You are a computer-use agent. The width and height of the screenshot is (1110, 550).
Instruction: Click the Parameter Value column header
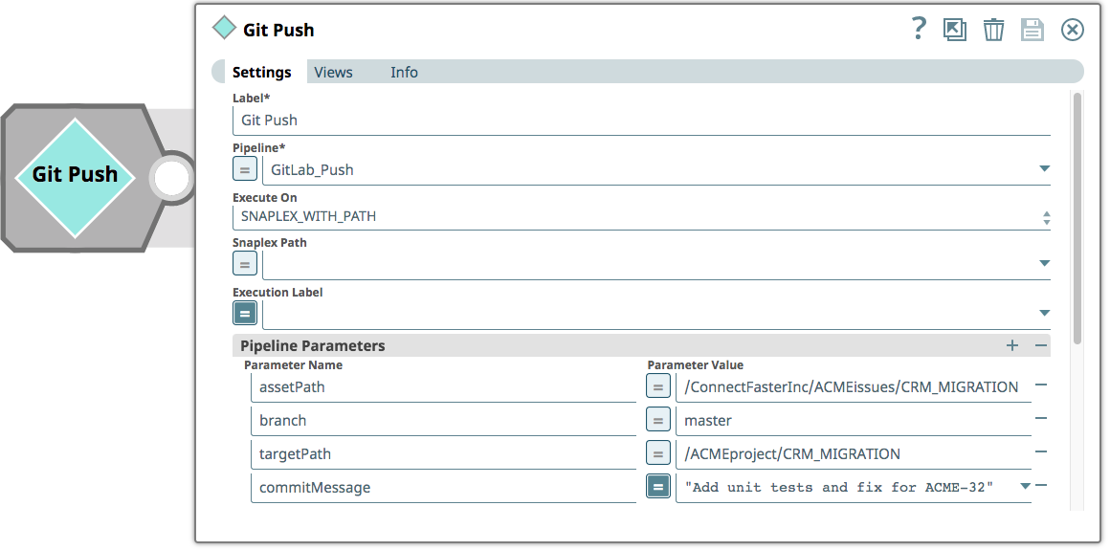tap(695, 365)
